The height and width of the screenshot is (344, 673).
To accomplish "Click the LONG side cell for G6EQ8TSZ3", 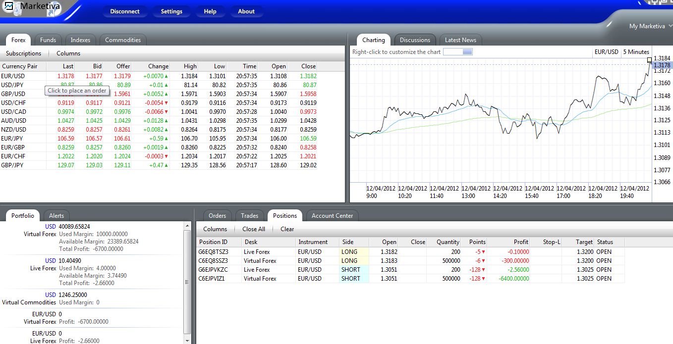I will coord(354,252).
